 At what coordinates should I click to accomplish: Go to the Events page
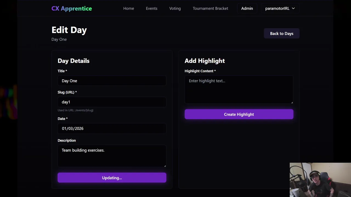coord(152,8)
